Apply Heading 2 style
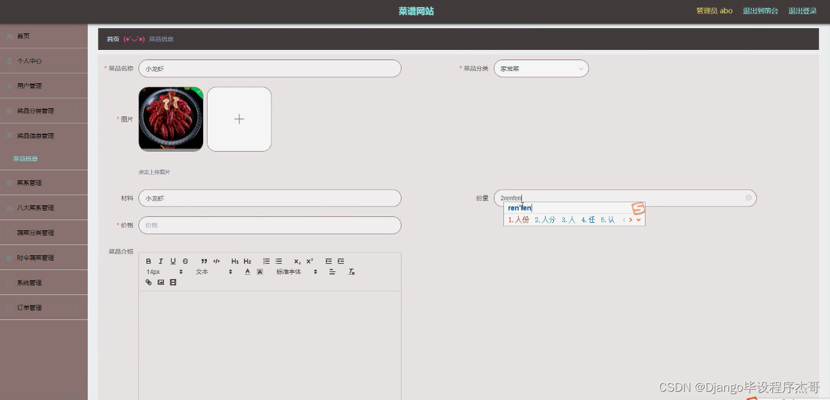830x400 pixels. coord(247,261)
